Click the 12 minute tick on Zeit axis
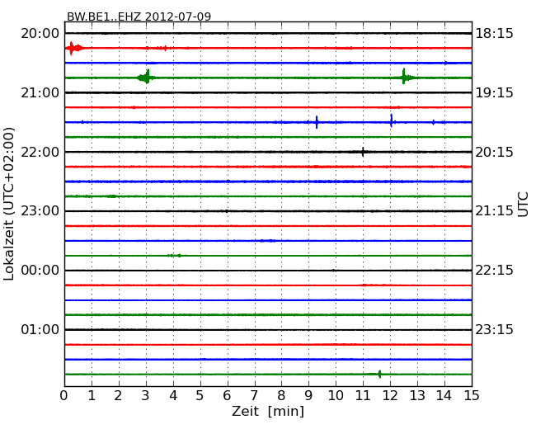 [x=390, y=395]
